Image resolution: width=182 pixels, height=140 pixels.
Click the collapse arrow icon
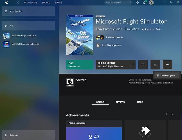6,135
